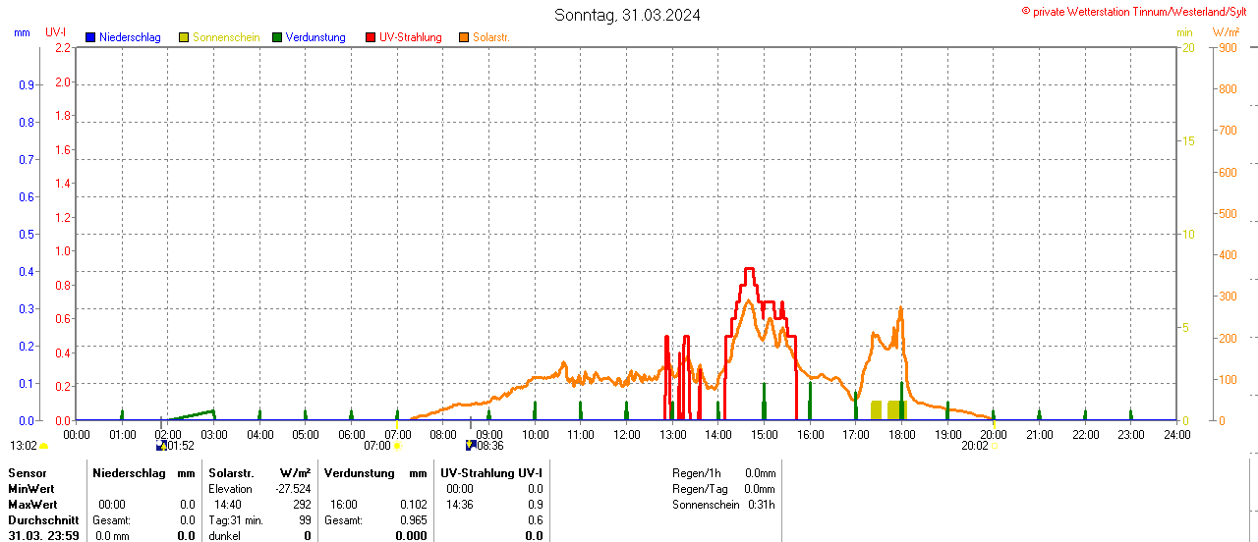The width and height of the screenshot is (1258, 542).
Task: Click the 18:00 mark on the time axis
Action: pos(901,434)
